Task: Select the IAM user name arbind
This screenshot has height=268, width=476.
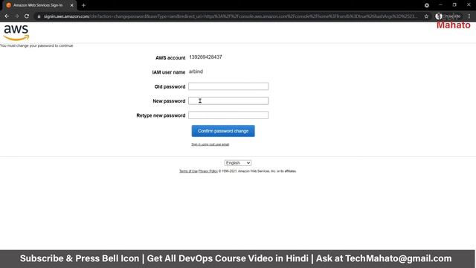Action: (196, 71)
